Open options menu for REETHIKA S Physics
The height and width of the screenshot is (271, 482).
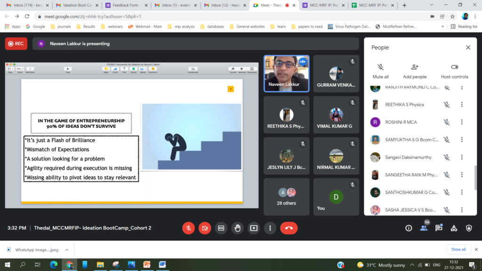462,104
